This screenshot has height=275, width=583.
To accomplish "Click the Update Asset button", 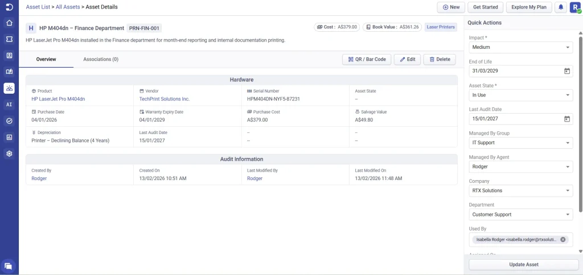I will click(x=523, y=264).
